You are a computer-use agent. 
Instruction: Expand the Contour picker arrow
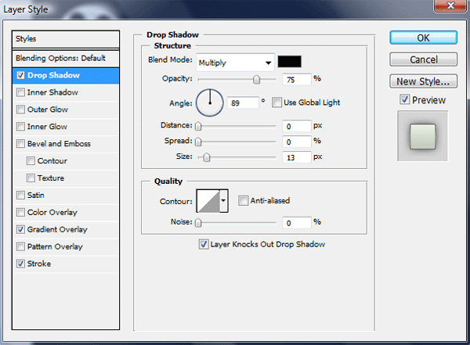click(224, 201)
